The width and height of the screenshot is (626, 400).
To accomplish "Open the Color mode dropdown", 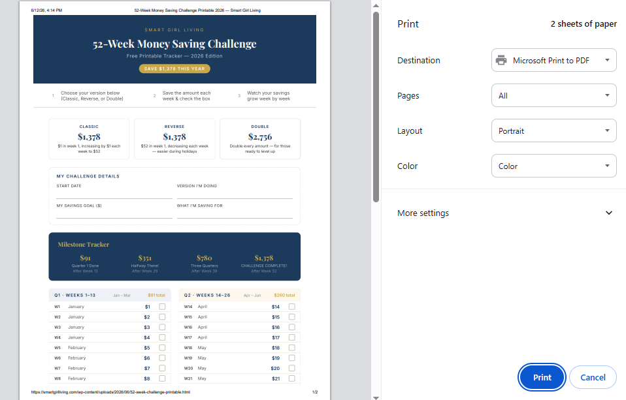I will point(553,166).
